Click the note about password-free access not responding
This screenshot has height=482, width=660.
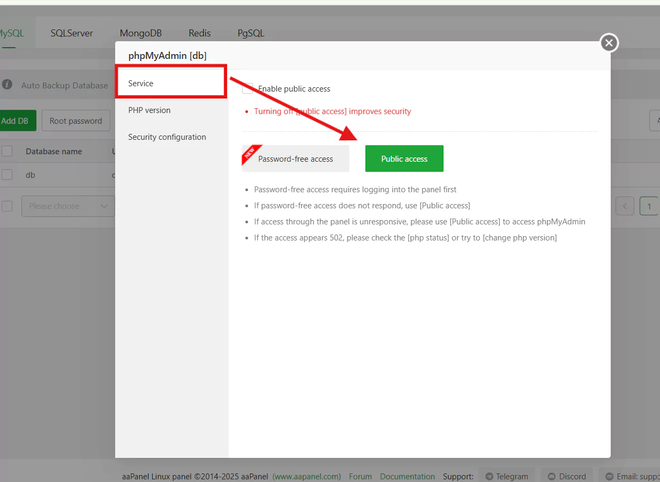click(362, 206)
